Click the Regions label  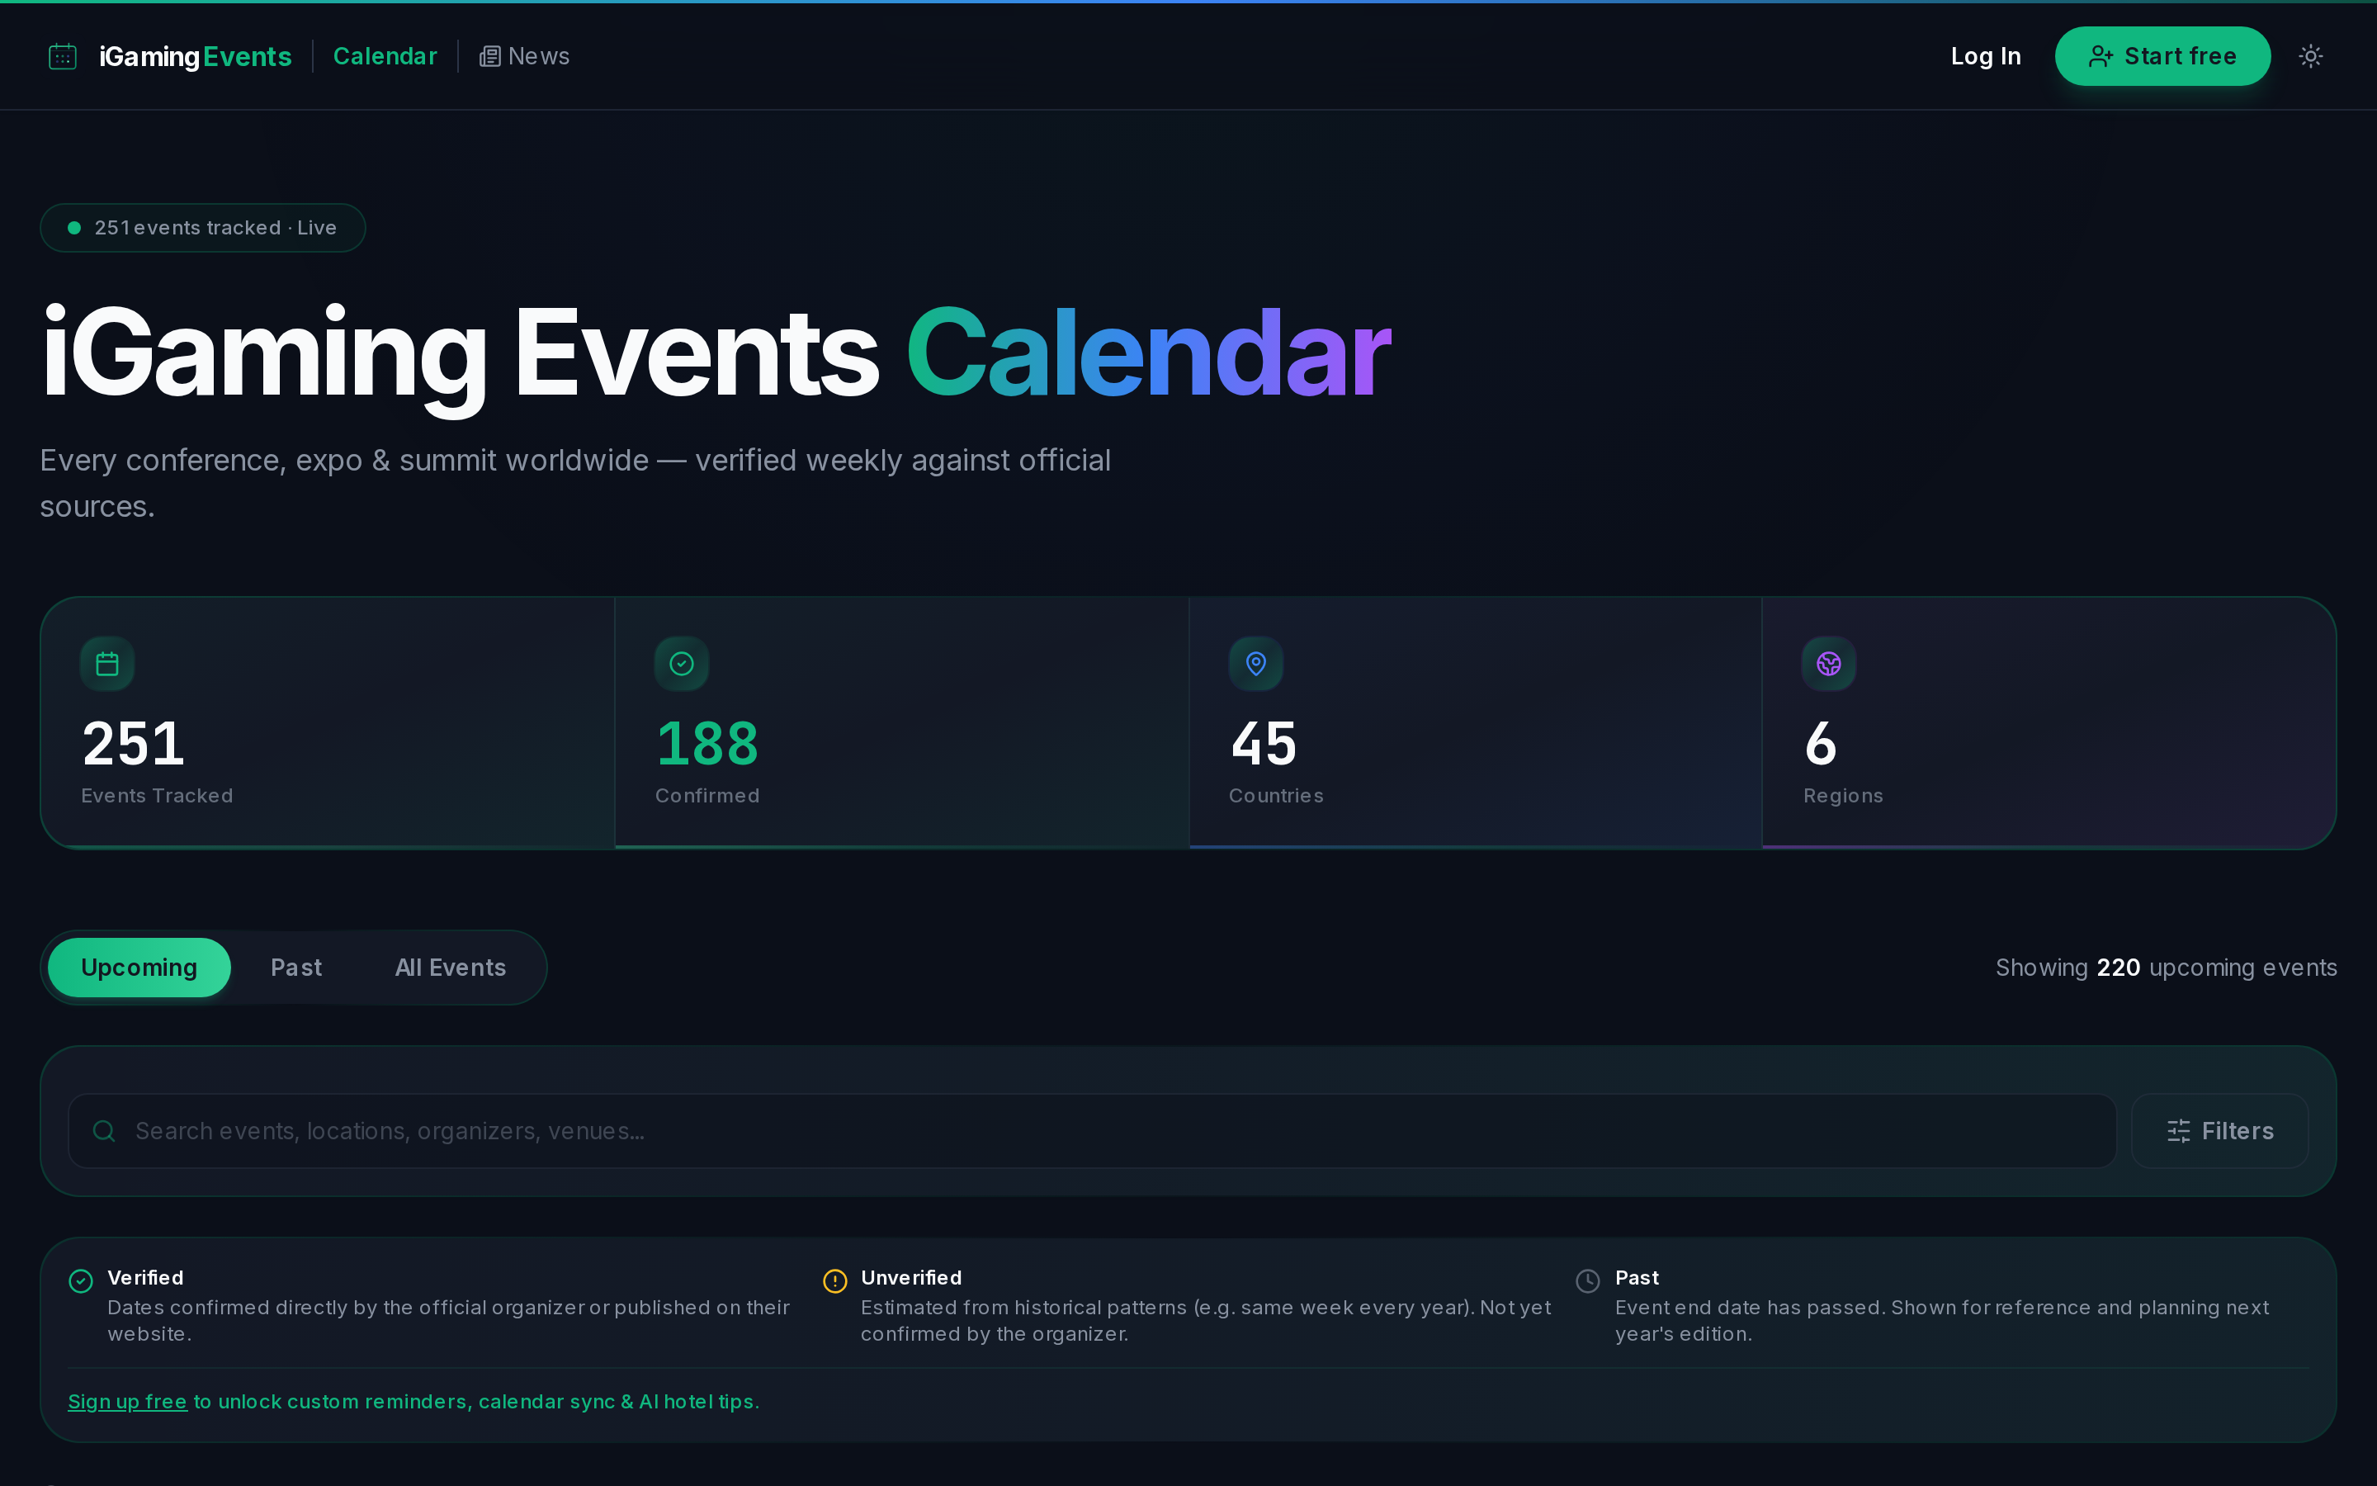click(x=1843, y=795)
